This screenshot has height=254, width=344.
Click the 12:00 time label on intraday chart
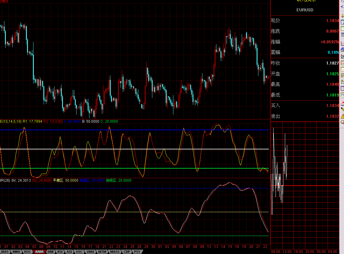tap(287, 252)
